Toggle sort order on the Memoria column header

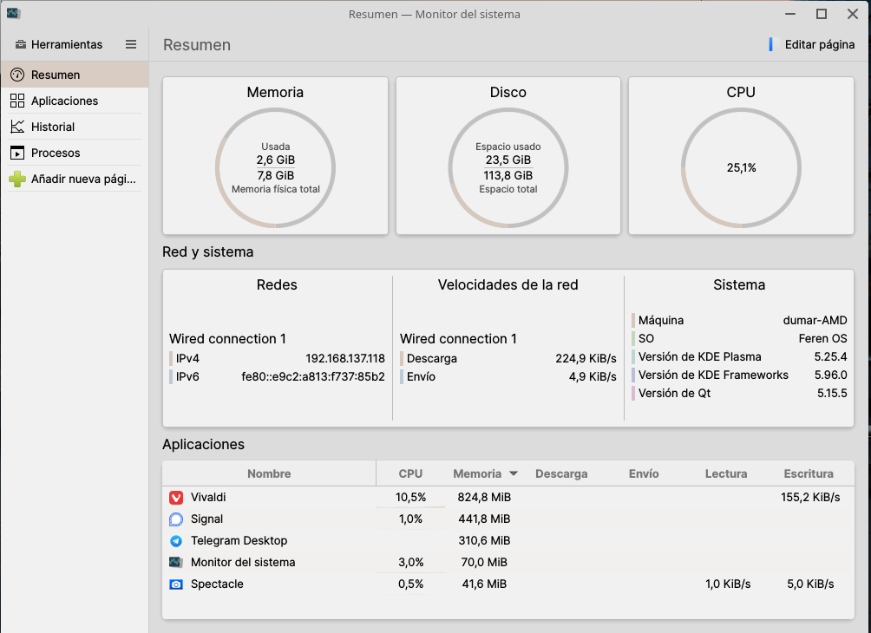click(x=485, y=473)
